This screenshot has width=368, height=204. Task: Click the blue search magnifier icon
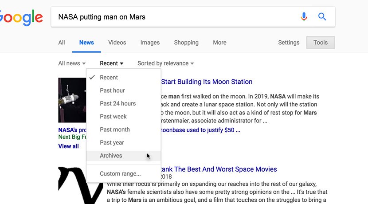click(322, 17)
